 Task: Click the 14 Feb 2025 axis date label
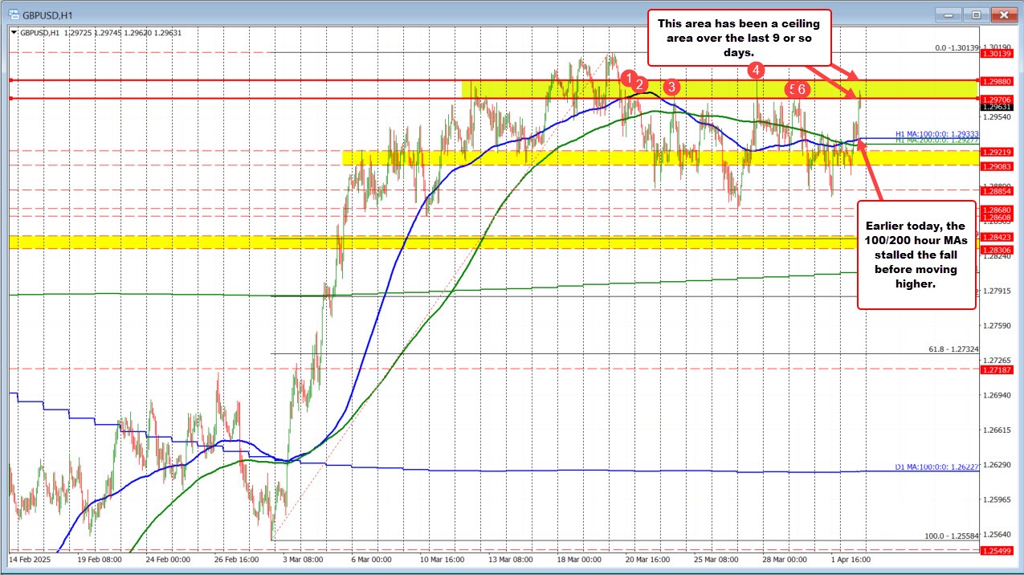tap(31, 560)
